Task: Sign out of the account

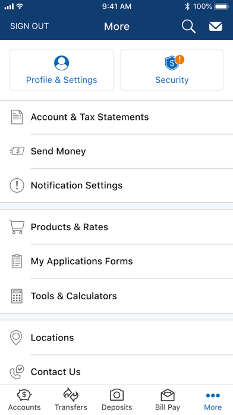Action: [x=29, y=26]
